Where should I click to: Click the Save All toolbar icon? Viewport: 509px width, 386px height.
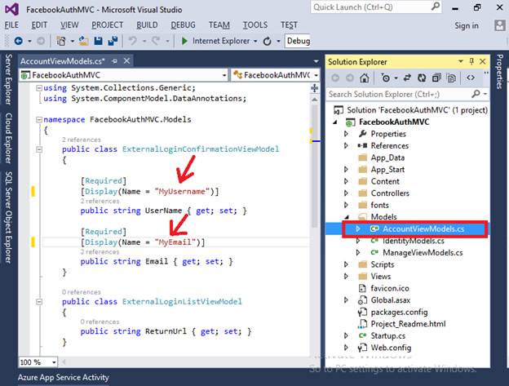(113, 41)
